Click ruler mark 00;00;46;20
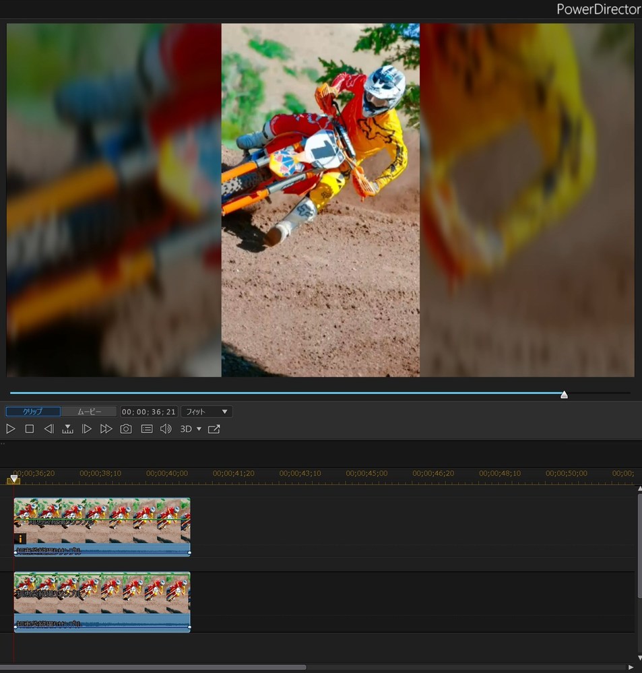 pyautogui.click(x=433, y=473)
